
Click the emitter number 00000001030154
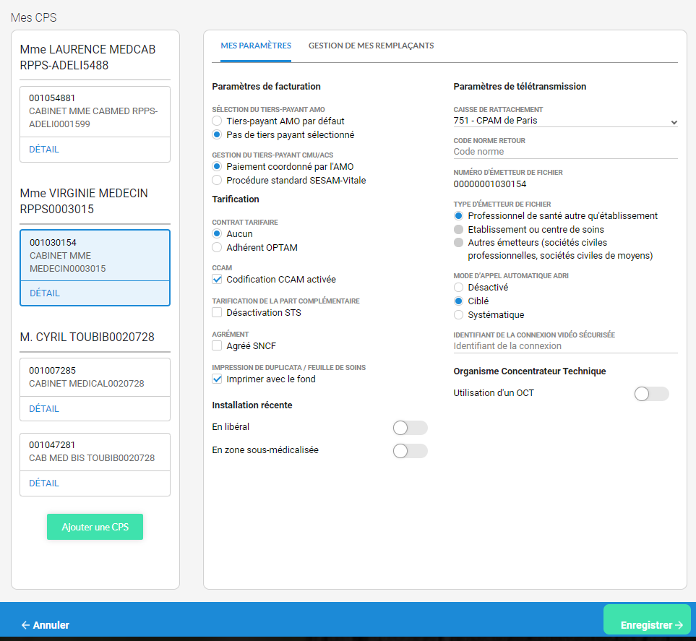(490, 184)
